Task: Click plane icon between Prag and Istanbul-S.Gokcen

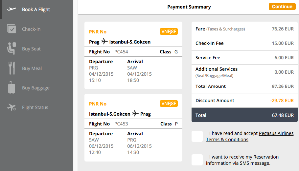Action: point(104,41)
